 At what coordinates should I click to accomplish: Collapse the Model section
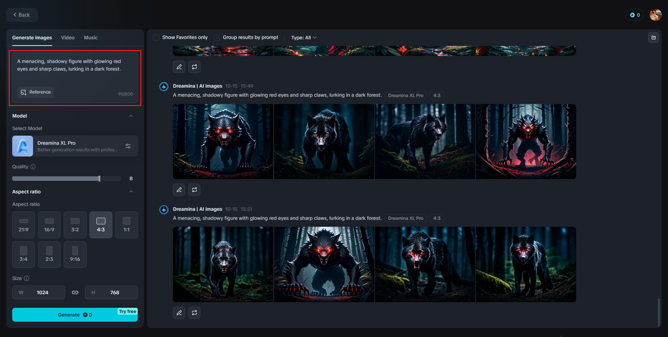pyautogui.click(x=131, y=116)
